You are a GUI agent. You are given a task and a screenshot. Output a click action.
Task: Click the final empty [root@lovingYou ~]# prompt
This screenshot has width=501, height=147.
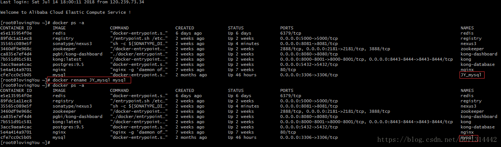pyautogui.click(x=25, y=143)
